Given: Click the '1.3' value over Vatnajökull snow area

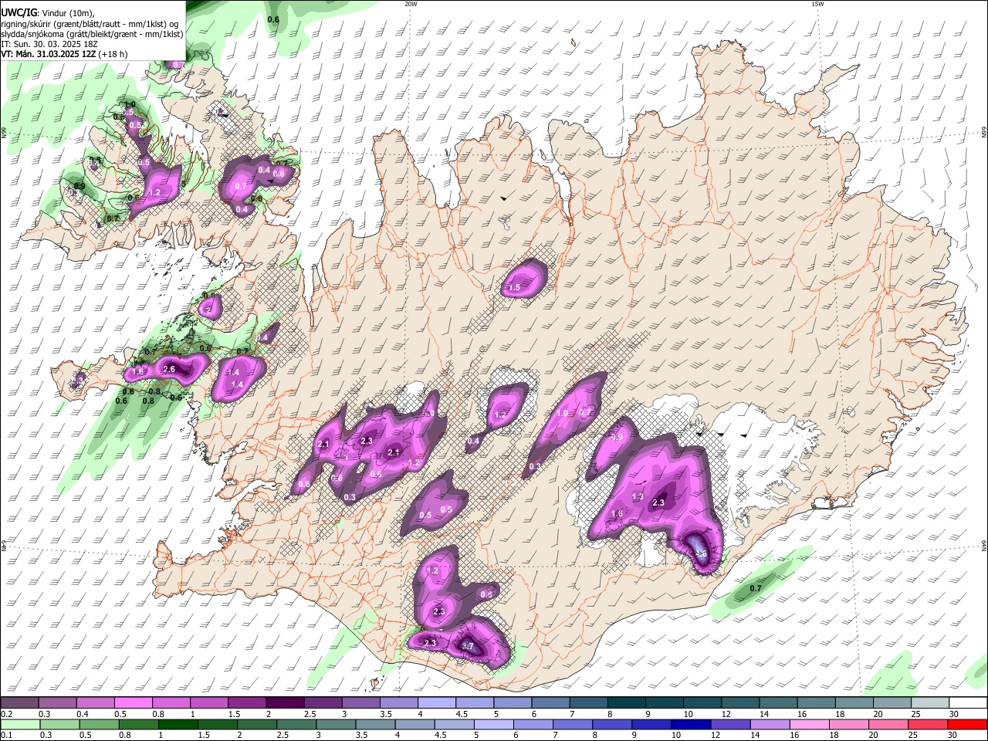Looking at the screenshot, I should [x=638, y=497].
